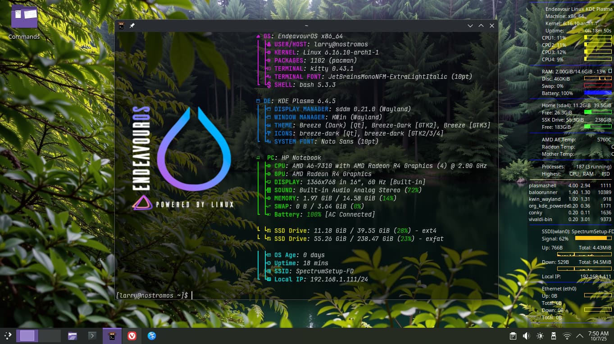614x344 pixels.
Task: Open the clipboard tray icon
Action: click(x=513, y=336)
